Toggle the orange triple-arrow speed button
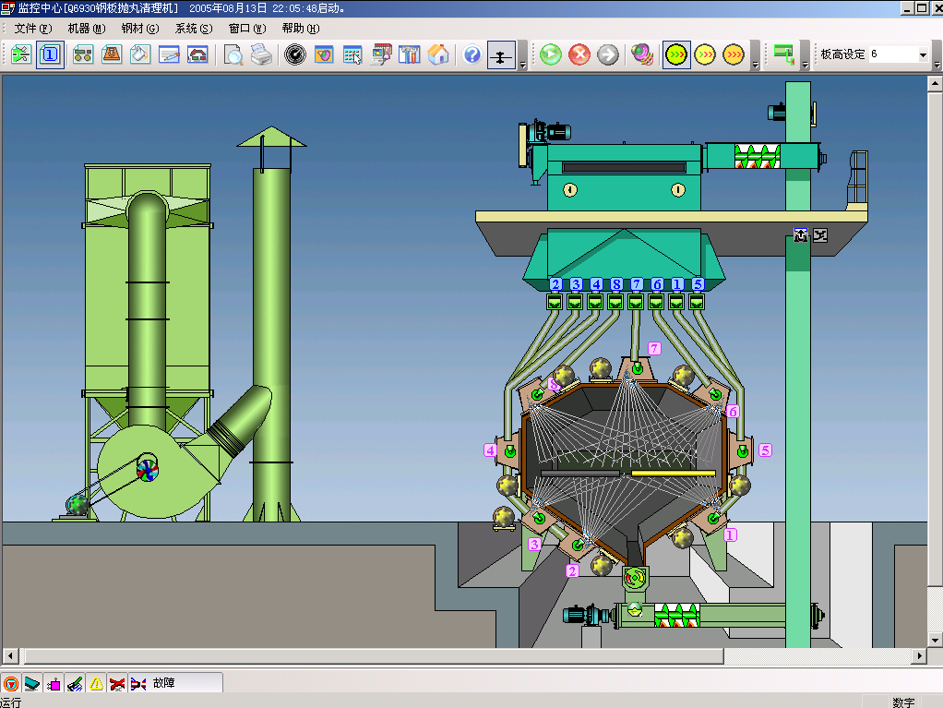 point(734,54)
